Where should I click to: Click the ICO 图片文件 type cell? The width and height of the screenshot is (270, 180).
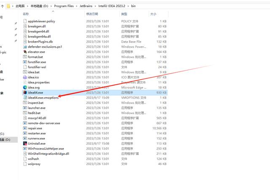click(130, 78)
